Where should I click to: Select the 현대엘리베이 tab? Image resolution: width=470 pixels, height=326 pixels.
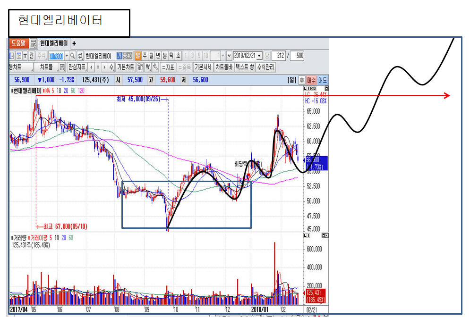pyautogui.click(x=54, y=43)
